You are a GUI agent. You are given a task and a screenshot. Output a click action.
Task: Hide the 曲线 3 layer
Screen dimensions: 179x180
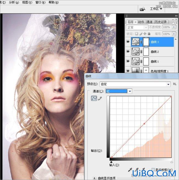point(128,41)
